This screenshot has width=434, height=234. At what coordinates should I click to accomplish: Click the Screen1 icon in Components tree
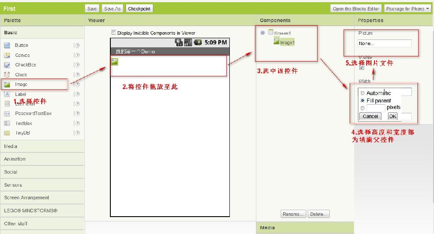click(x=271, y=33)
